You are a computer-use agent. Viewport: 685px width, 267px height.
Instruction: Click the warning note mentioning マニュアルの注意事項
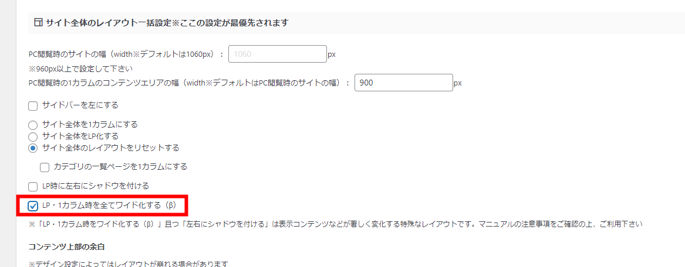pyautogui.click(x=336, y=225)
